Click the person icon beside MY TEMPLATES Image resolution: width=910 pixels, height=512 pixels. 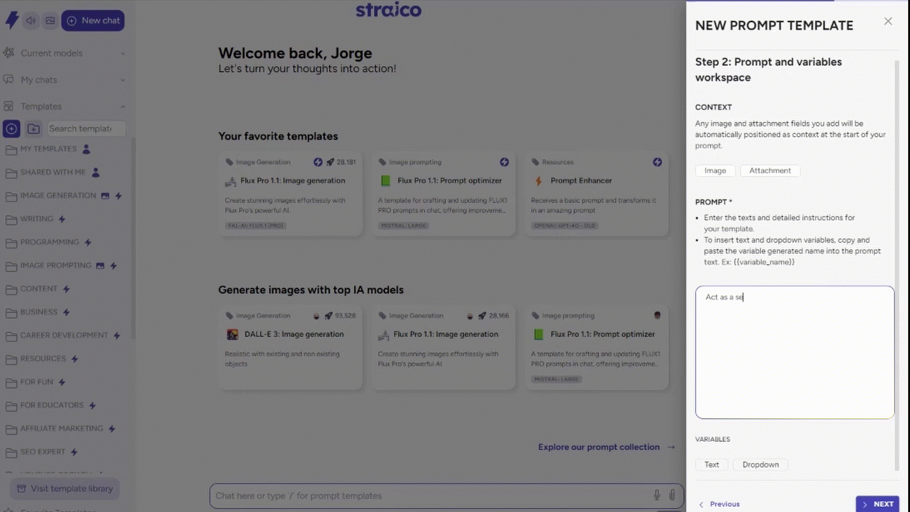86,149
